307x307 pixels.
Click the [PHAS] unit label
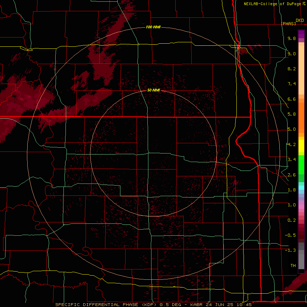click(x=289, y=24)
